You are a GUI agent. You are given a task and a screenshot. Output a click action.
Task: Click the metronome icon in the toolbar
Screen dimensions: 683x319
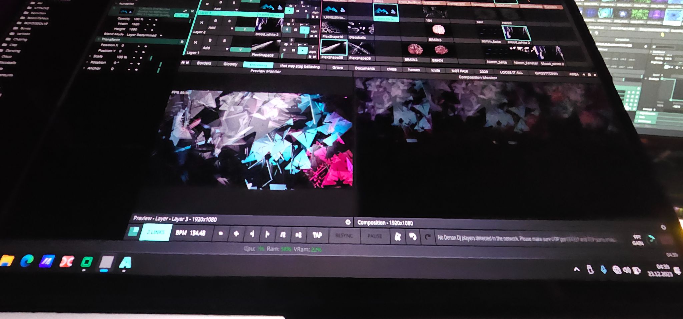tap(398, 236)
